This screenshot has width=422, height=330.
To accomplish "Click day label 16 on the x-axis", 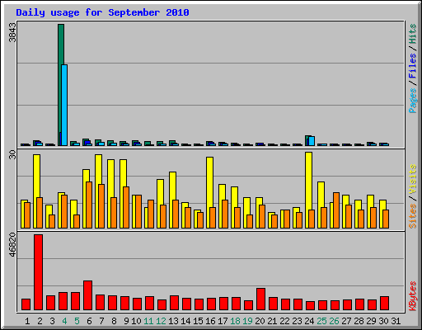I will click(x=210, y=321).
